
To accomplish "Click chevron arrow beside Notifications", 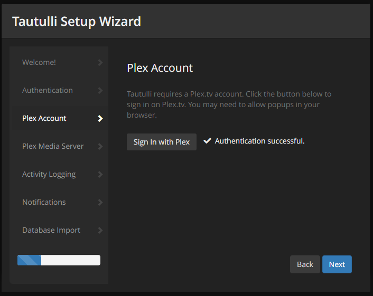I will [100, 203].
